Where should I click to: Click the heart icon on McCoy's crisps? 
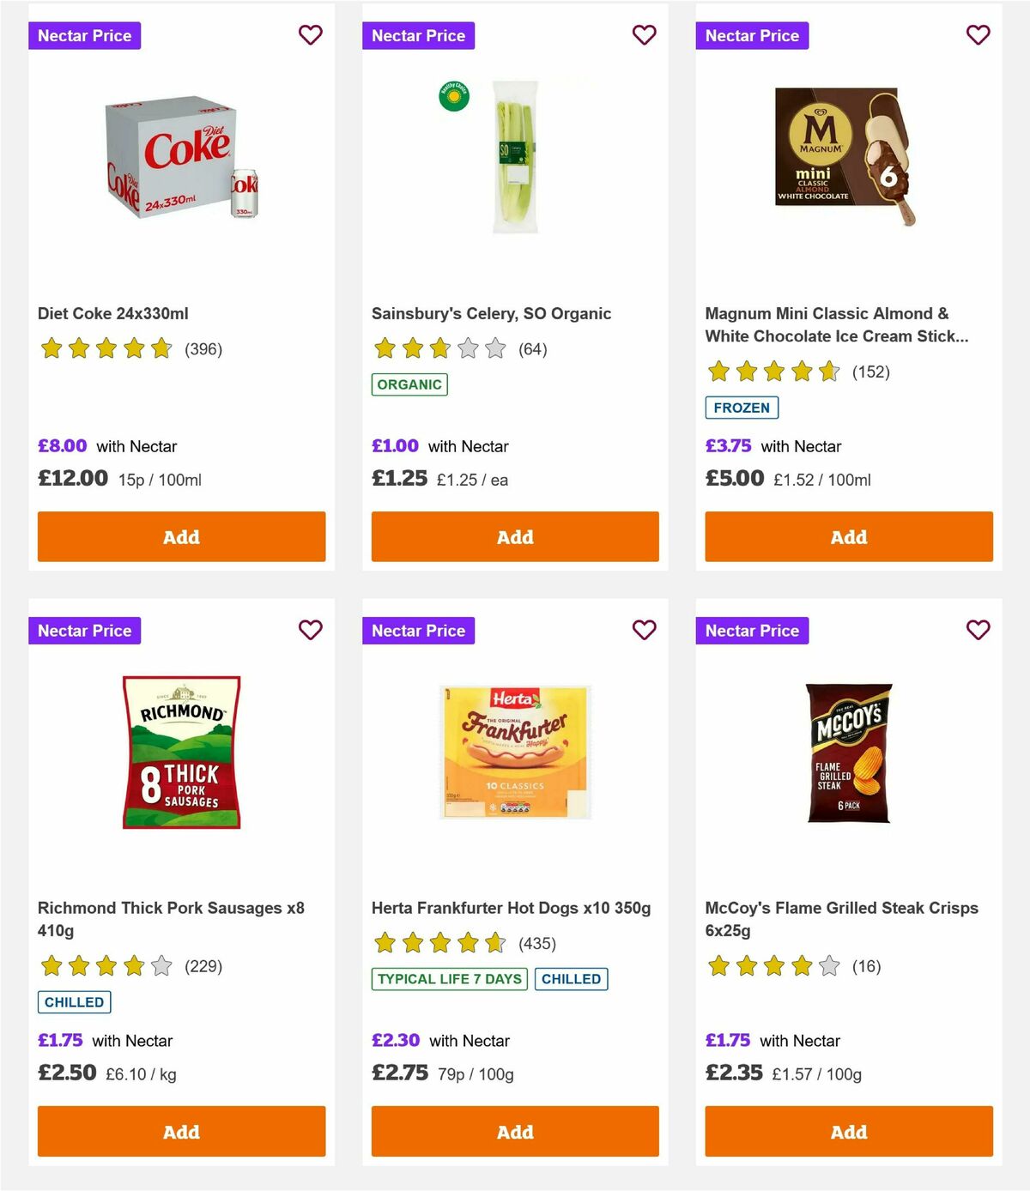click(x=978, y=630)
